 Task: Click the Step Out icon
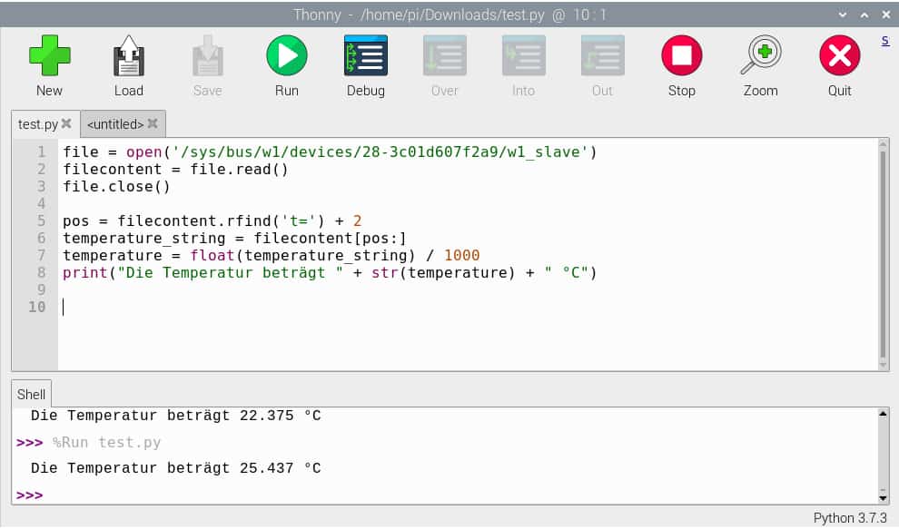tap(603, 55)
